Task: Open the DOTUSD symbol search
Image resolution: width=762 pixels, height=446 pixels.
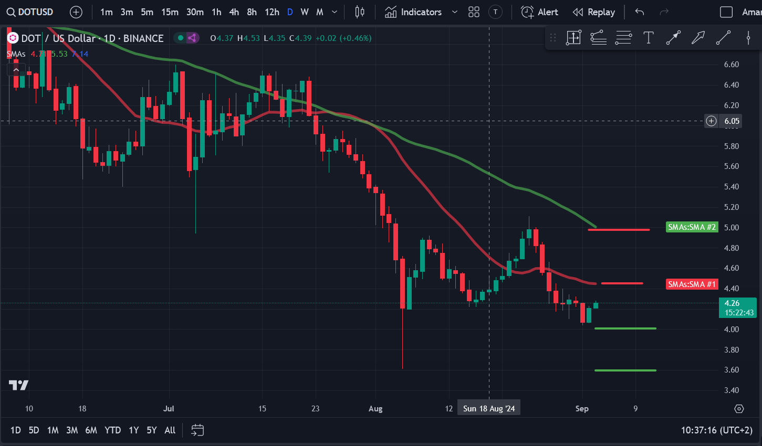Action: coord(30,12)
